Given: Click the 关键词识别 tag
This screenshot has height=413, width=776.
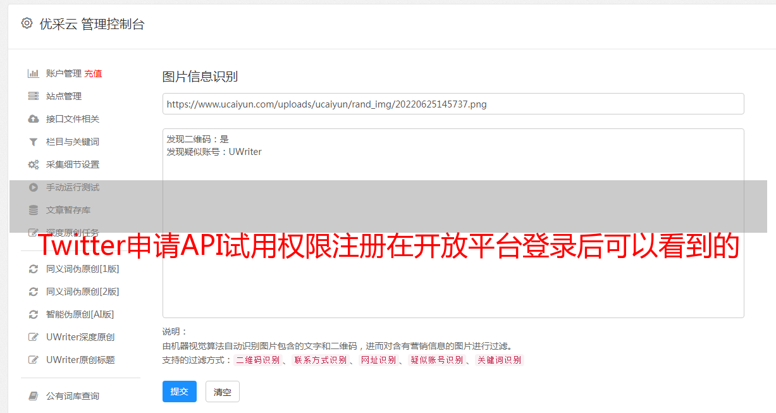Looking at the screenshot, I should point(499,360).
